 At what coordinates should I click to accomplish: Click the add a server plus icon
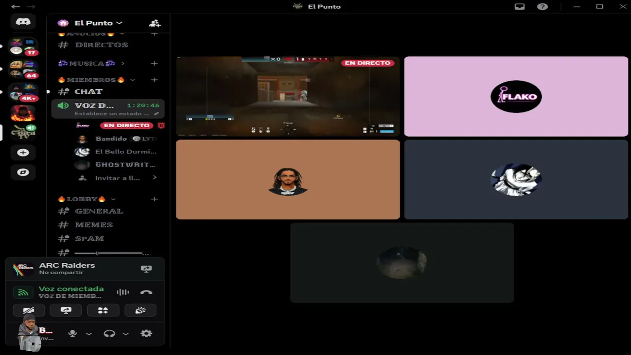23,152
